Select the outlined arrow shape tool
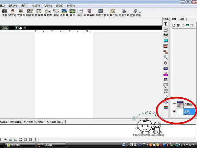The image size is (197, 148). 165,97
